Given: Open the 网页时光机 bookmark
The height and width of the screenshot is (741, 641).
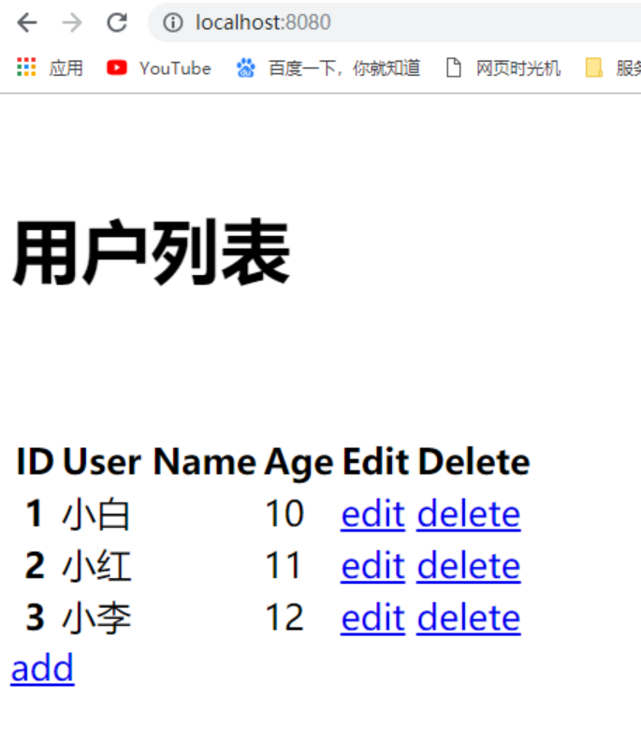Looking at the screenshot, I should pos(503,68).
